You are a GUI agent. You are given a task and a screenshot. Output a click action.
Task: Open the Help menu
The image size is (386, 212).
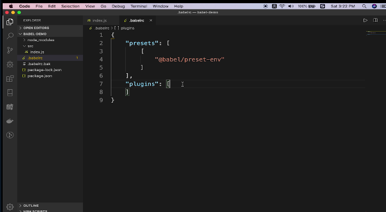point(178,6)
